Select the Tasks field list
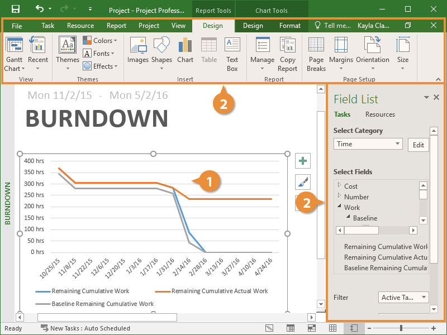Screen dimensions: 447x335 point(342,114)
